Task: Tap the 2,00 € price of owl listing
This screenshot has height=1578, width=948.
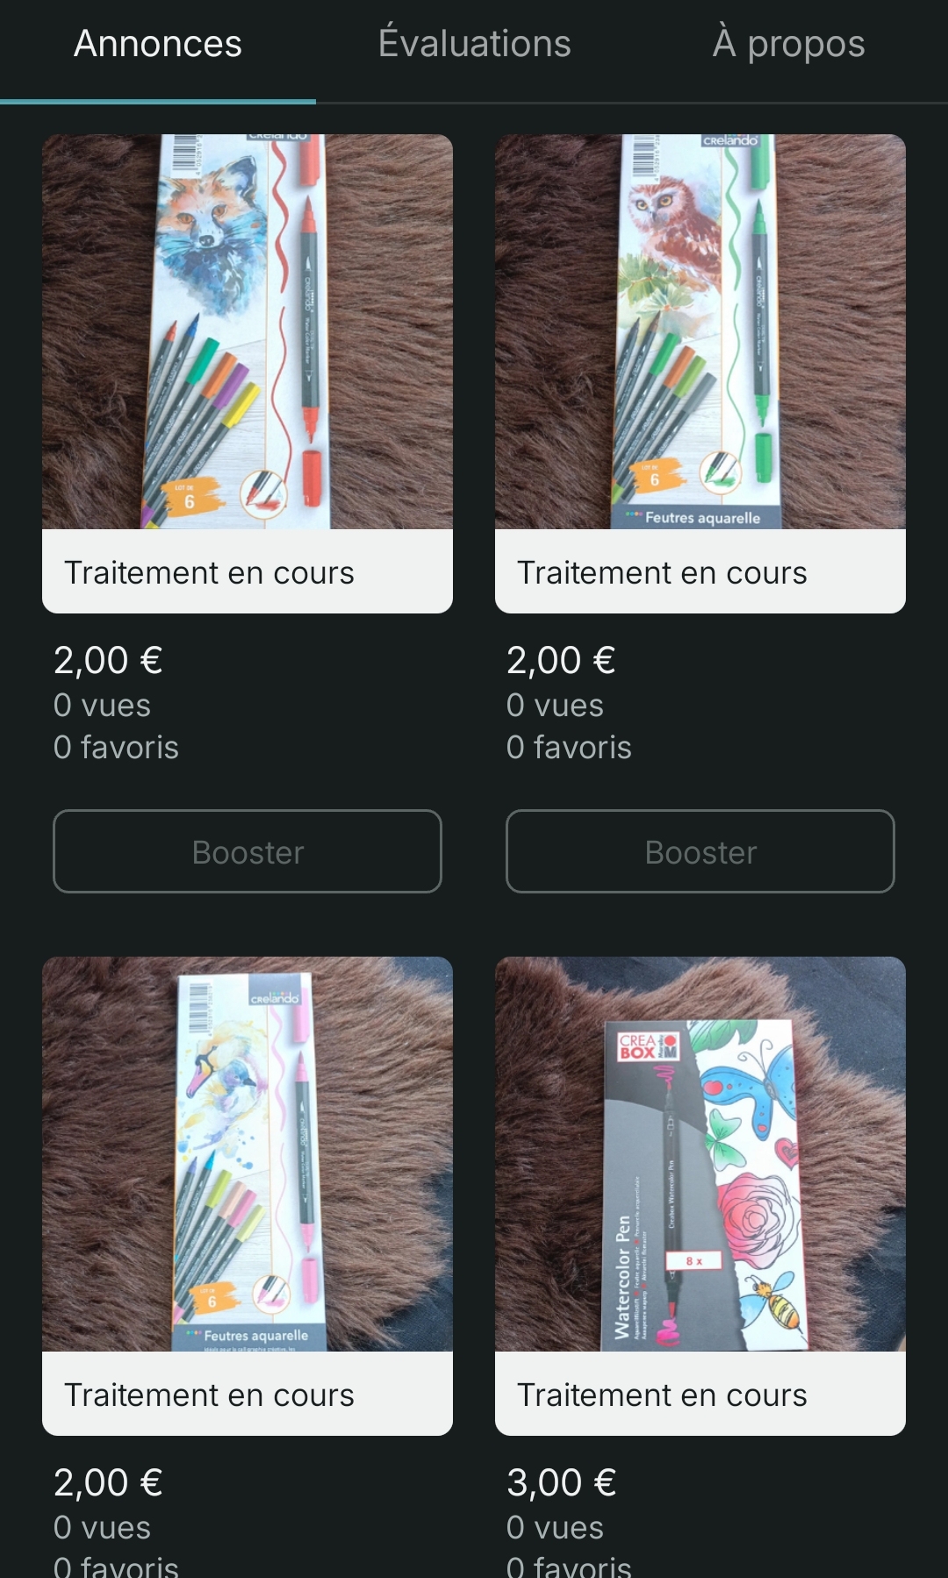Action: point(561,660)
